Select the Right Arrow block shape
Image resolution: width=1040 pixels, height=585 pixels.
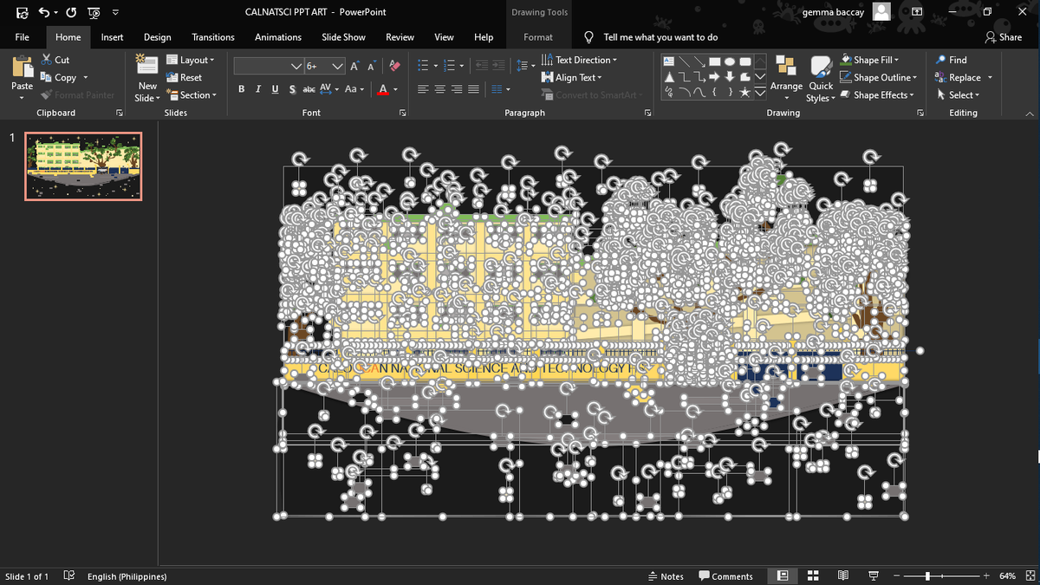click(x=715, y=77)
